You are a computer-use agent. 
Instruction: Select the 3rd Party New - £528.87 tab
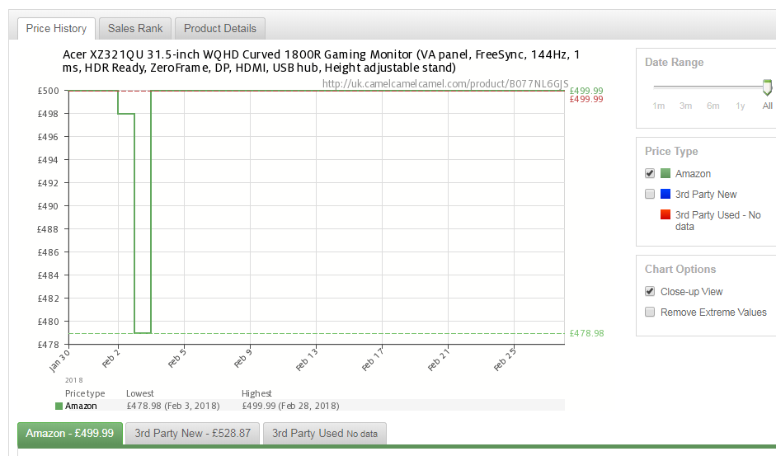click(192, 434)
